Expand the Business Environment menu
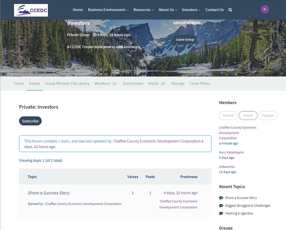 tap(108, 10)
